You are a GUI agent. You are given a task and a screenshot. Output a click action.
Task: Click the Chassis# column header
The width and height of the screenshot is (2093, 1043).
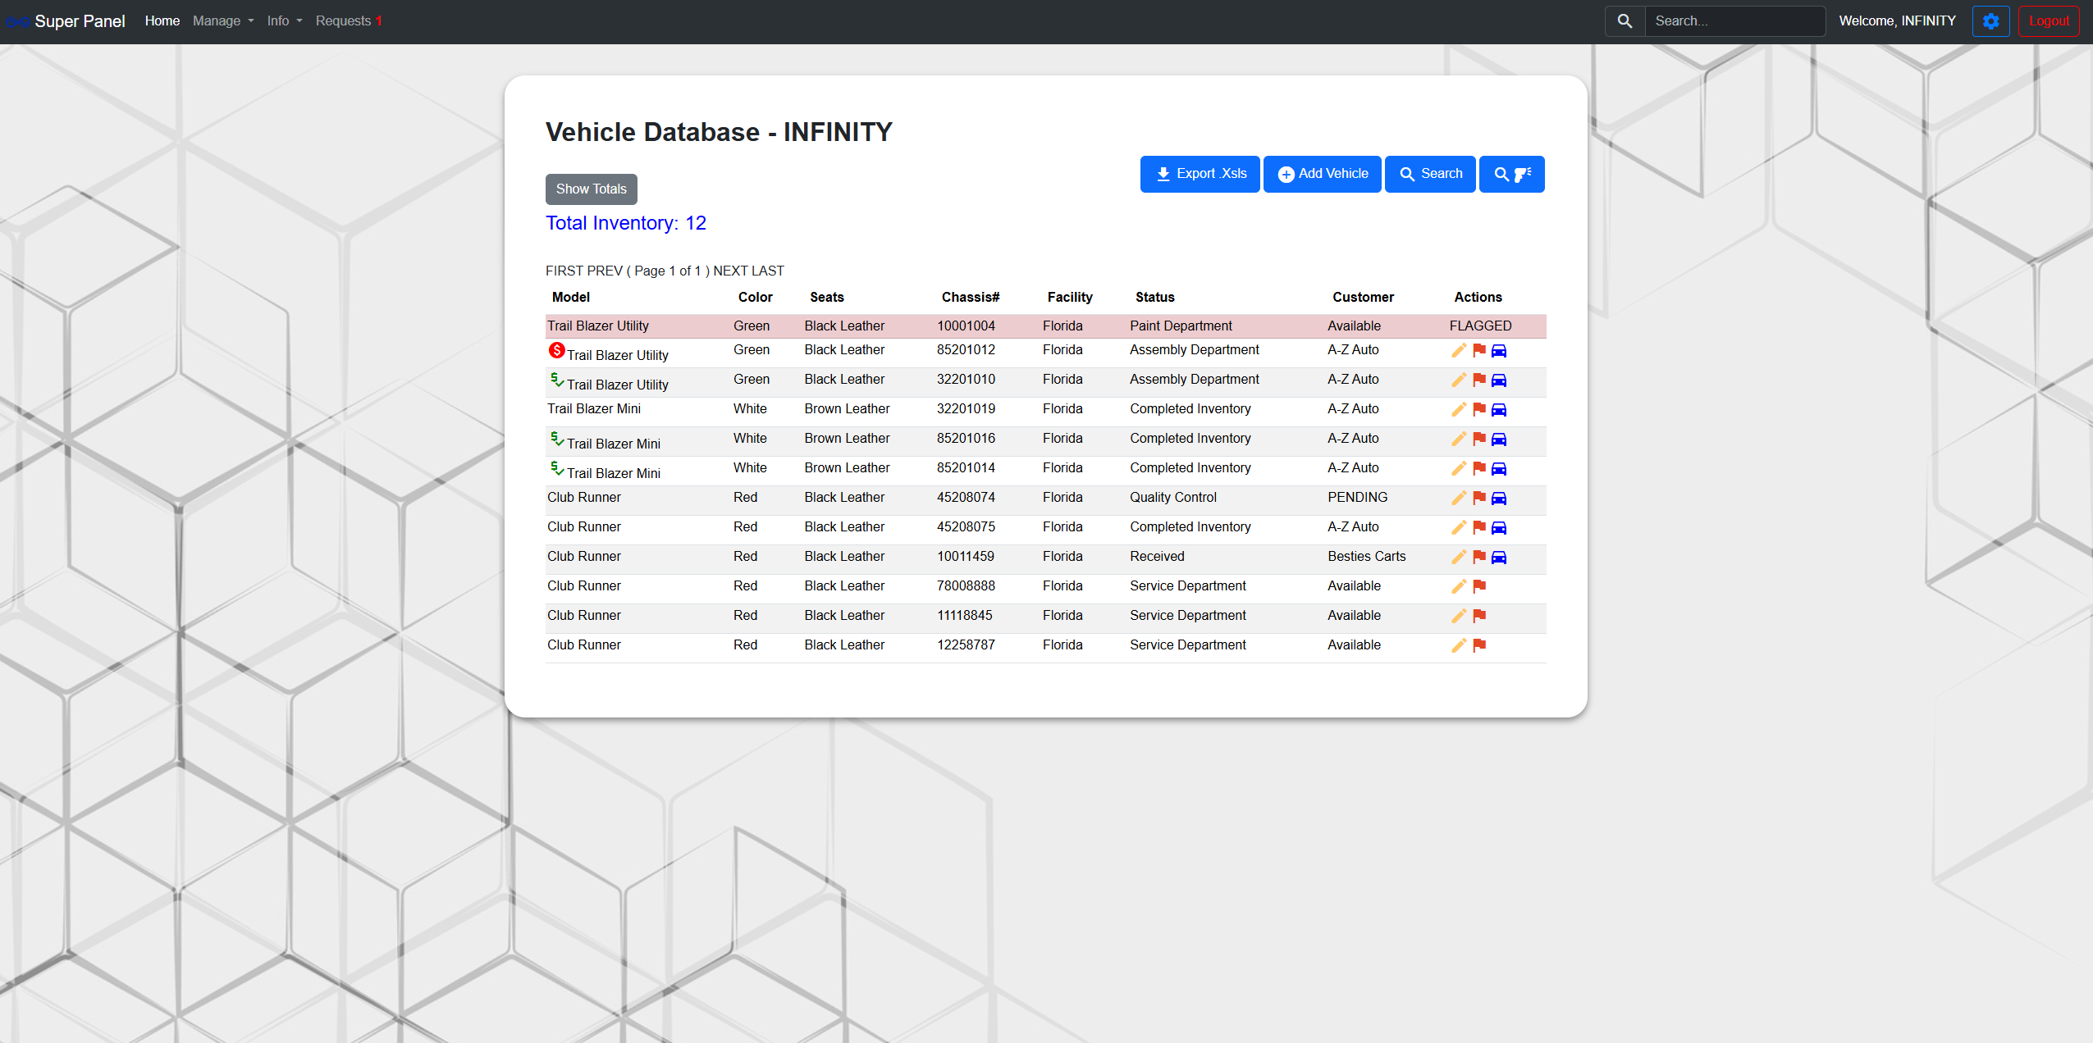pos(971,298)
